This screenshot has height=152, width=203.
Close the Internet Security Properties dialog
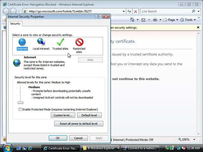[x=106, y=16]
